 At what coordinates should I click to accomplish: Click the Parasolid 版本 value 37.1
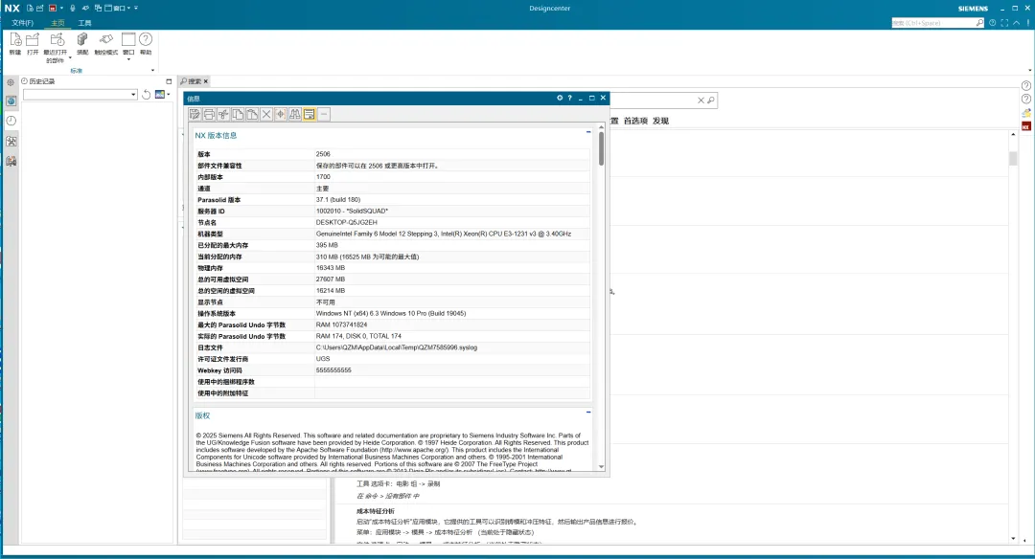point(338,200)
